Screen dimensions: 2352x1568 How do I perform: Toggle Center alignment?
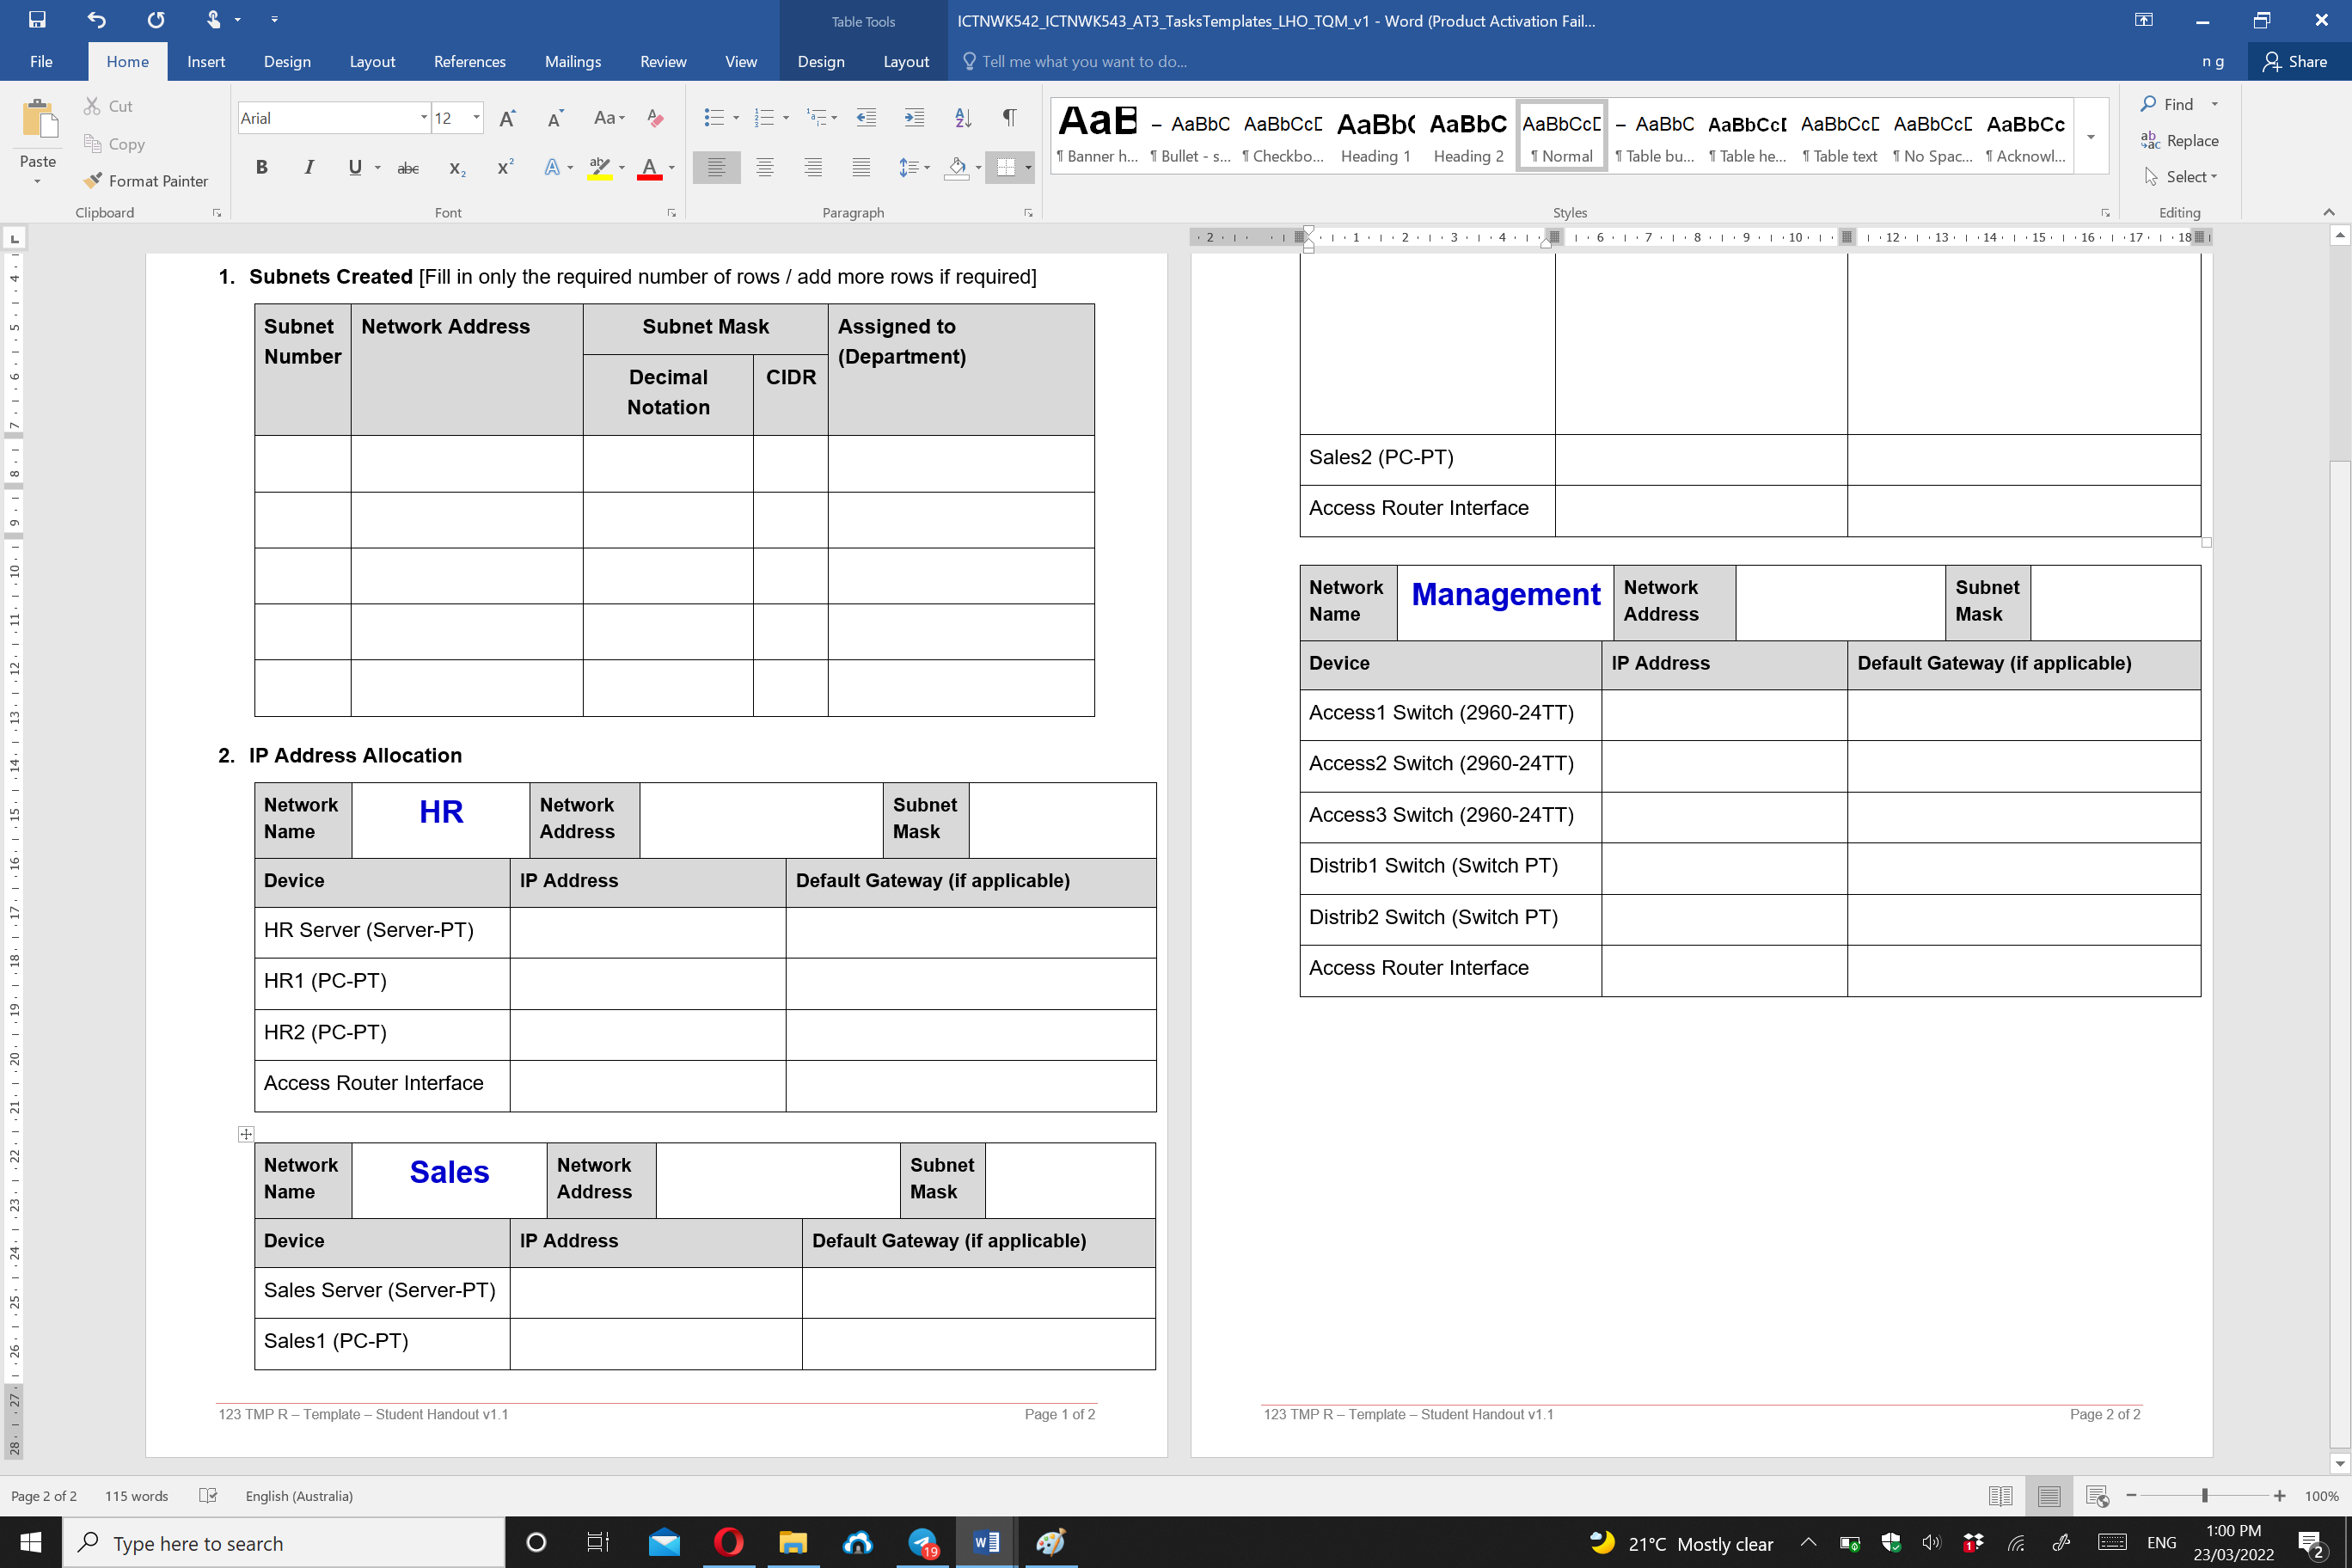click(765, 168)
